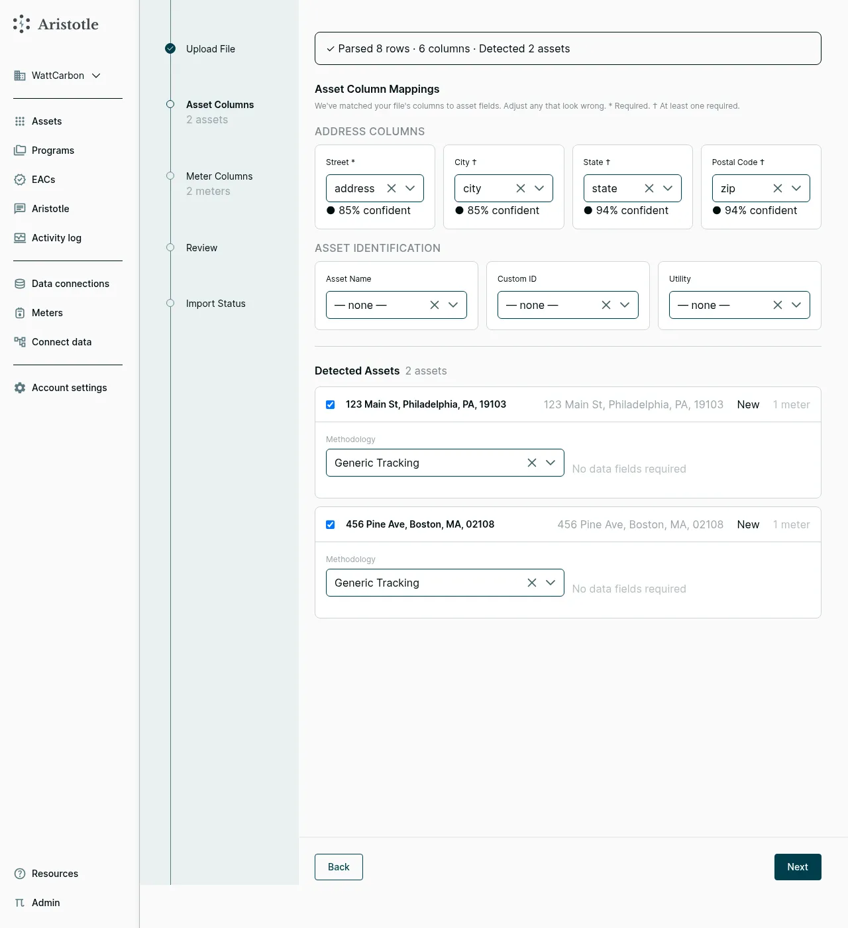Click the Next button

798,867
